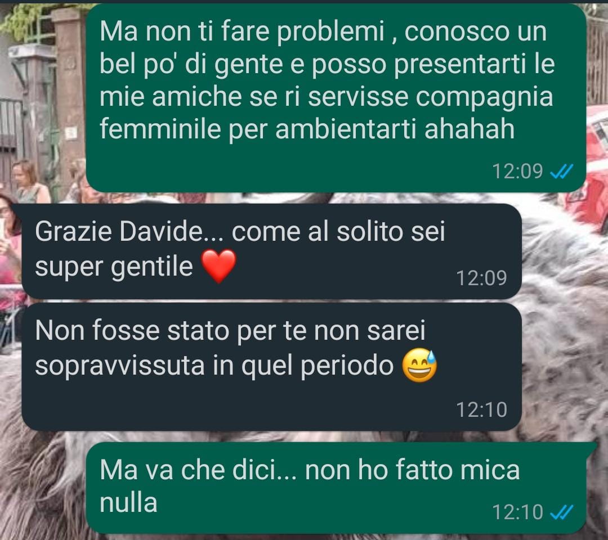
Task: Click blue read ticks on 12:10 message
Action: pyautogui.click(x=561, y=512)
